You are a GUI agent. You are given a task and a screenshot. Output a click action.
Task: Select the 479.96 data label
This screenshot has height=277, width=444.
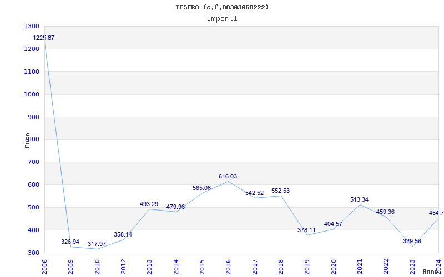175,207
